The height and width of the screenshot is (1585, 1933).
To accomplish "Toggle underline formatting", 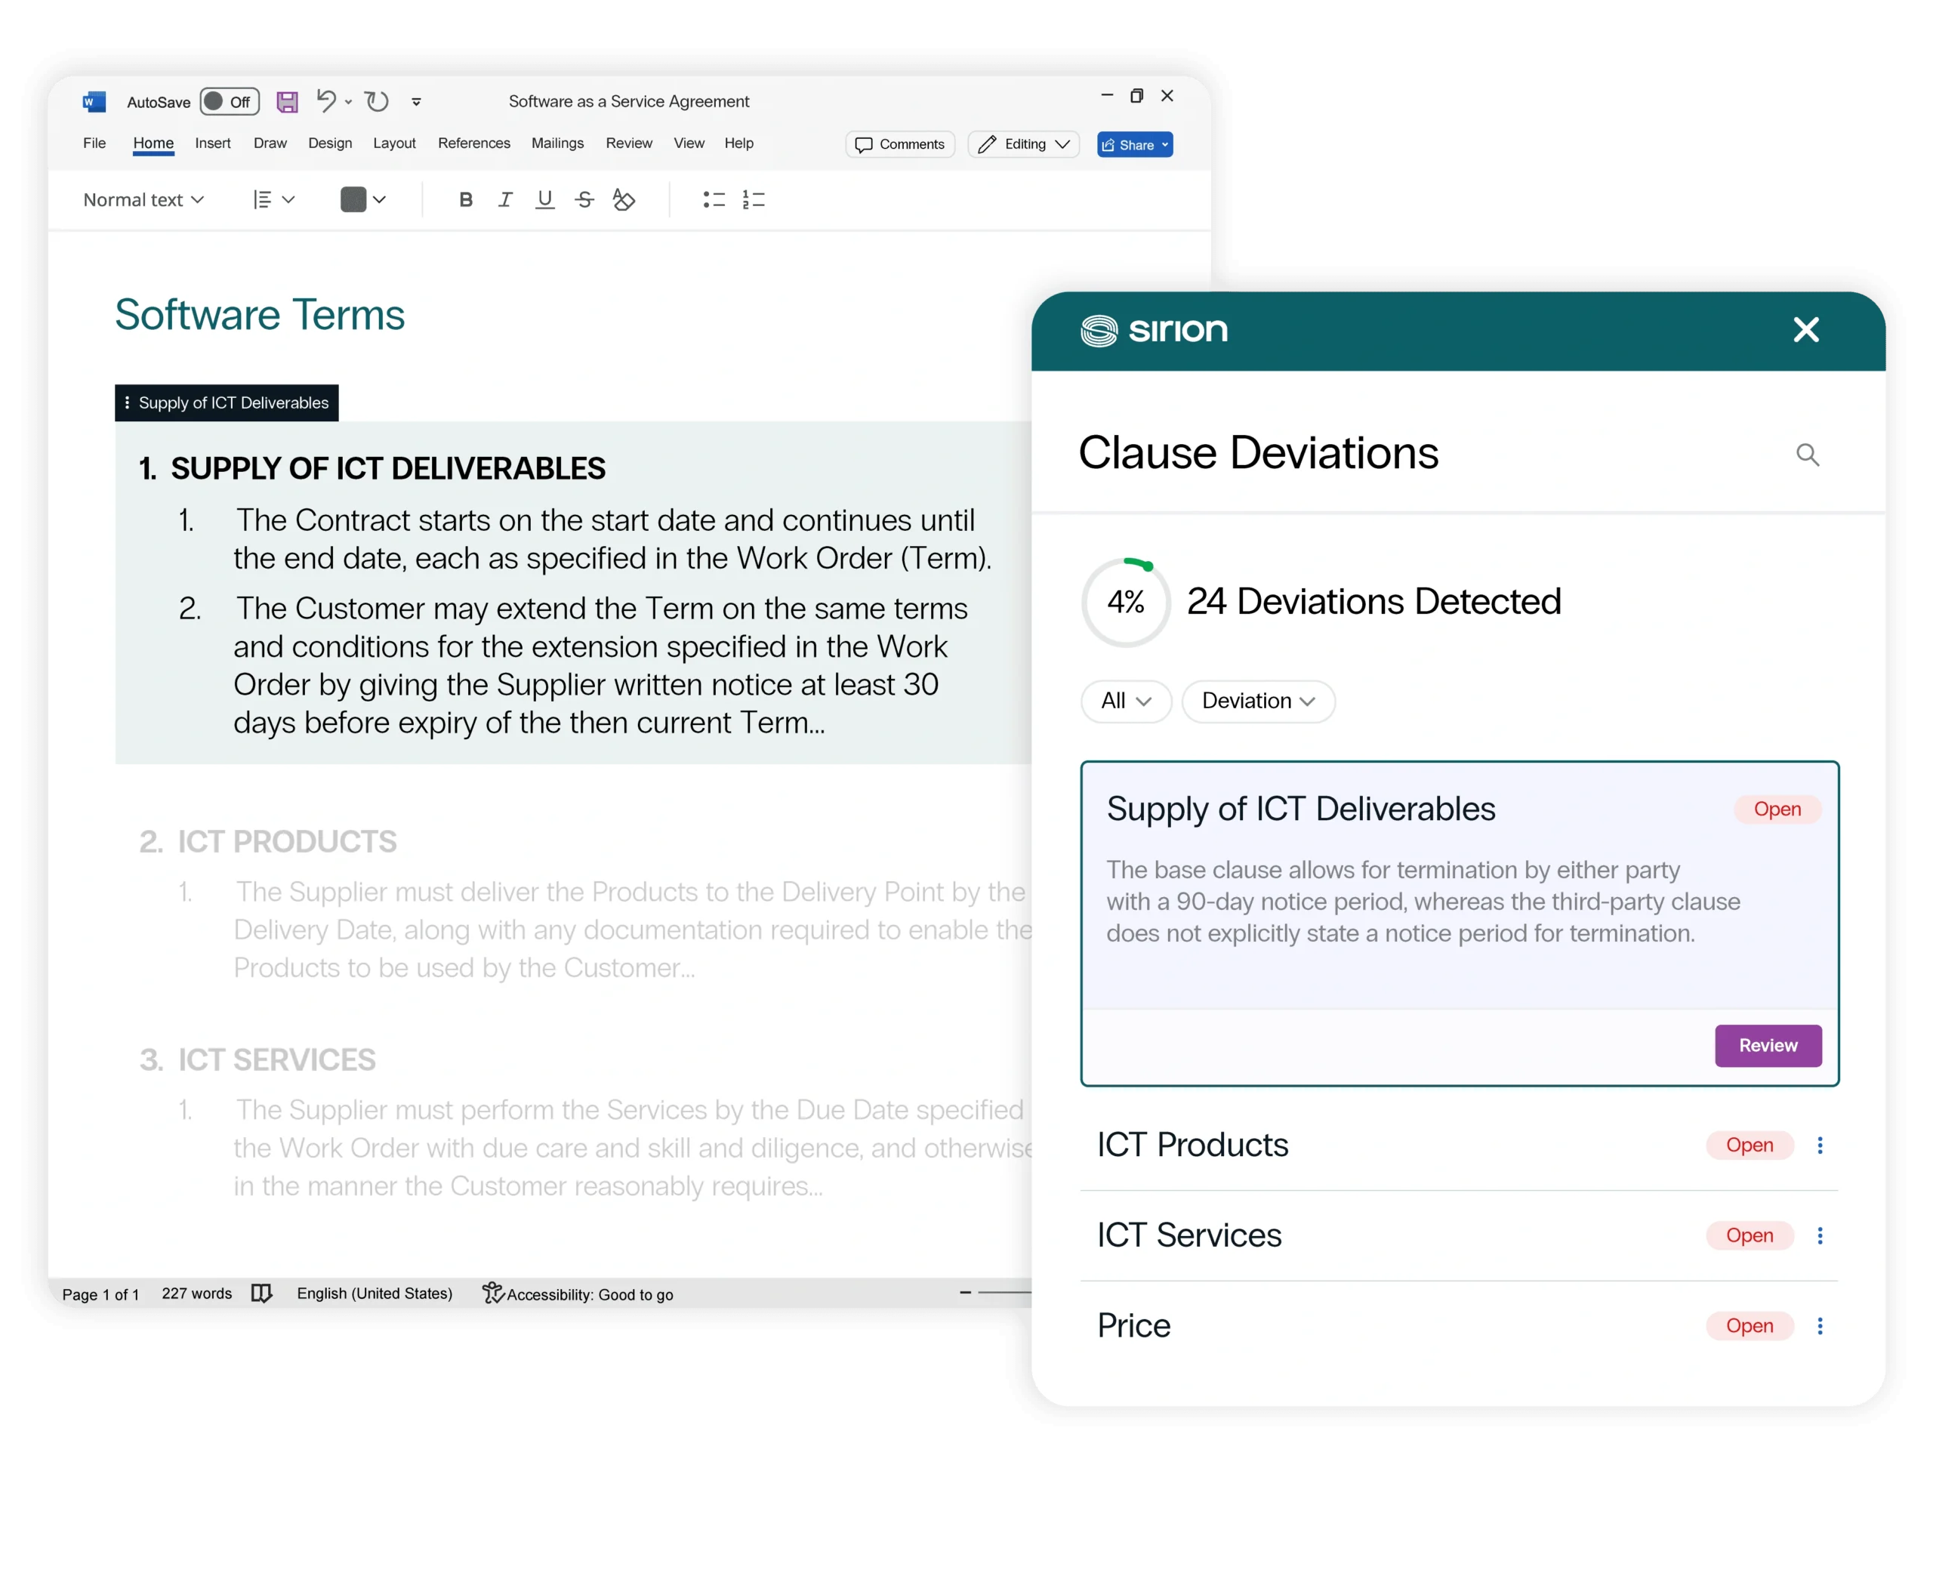I will pos(544,199).
